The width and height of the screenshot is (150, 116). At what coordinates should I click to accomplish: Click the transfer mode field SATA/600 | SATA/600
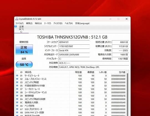(x=74, y=55)
